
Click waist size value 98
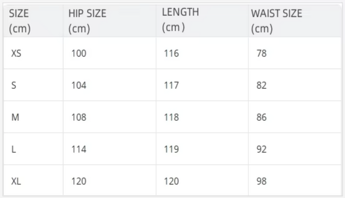point(262,181)
